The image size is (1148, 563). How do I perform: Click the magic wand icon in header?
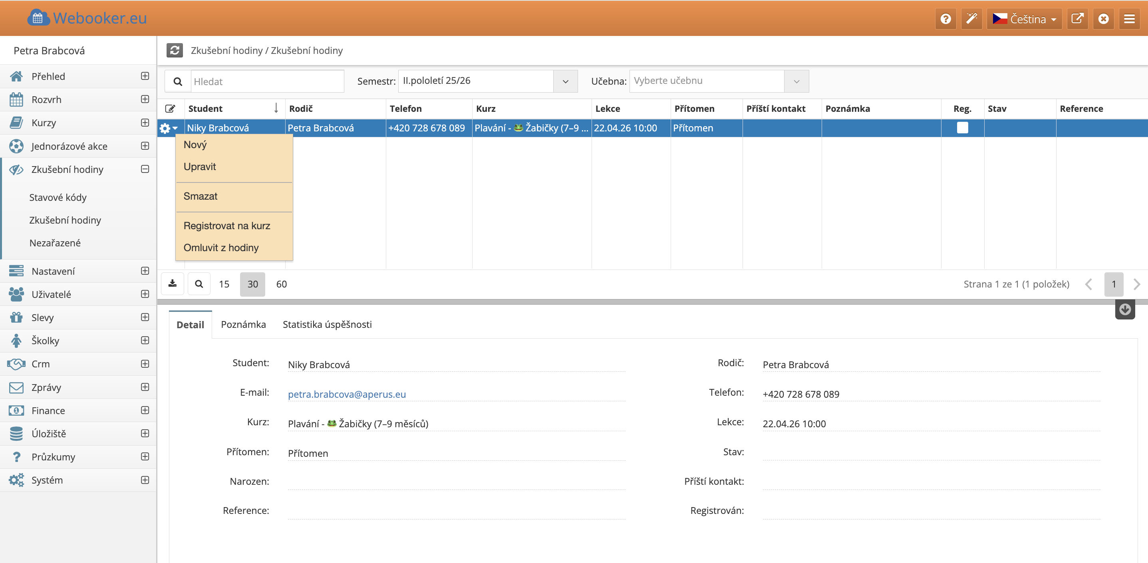[971, 19]
